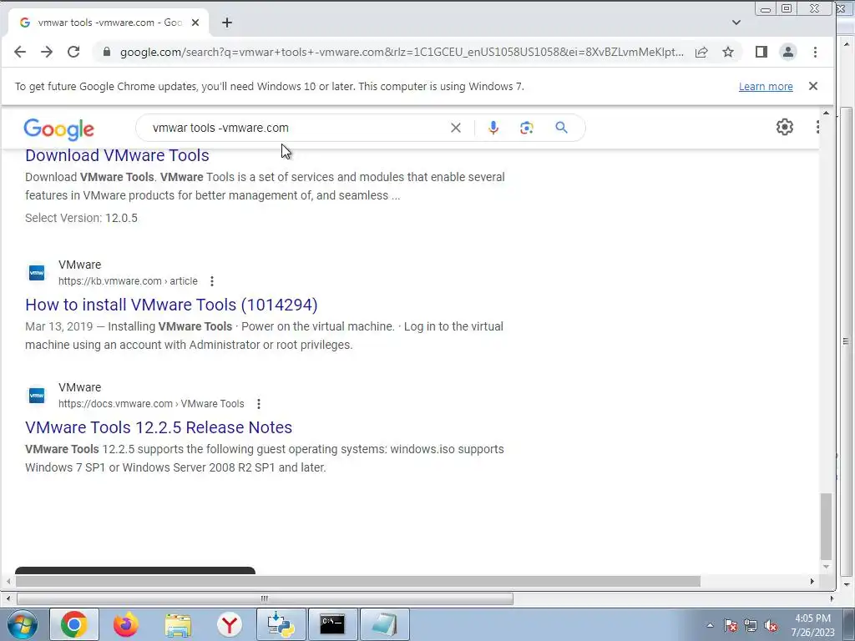Open How to install VMware Tools (1014294)
The width and height of the screenshot is (855, 641).
171,305
